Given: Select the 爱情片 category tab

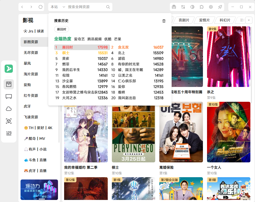Looking at the screenshot, I should tap(204, 20).
